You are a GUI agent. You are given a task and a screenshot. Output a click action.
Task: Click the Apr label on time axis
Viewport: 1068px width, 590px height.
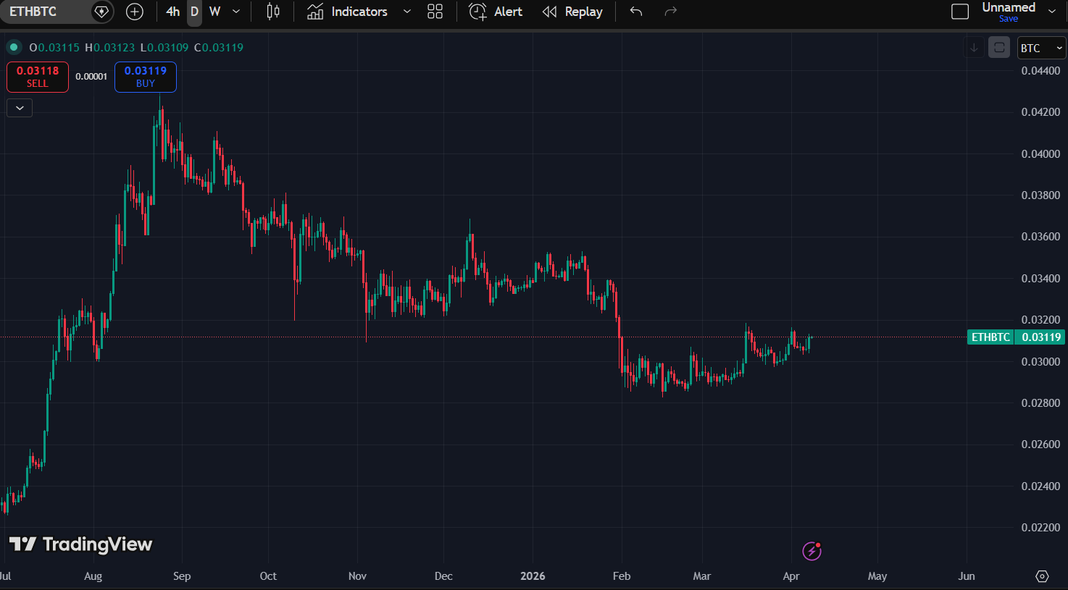791,576
